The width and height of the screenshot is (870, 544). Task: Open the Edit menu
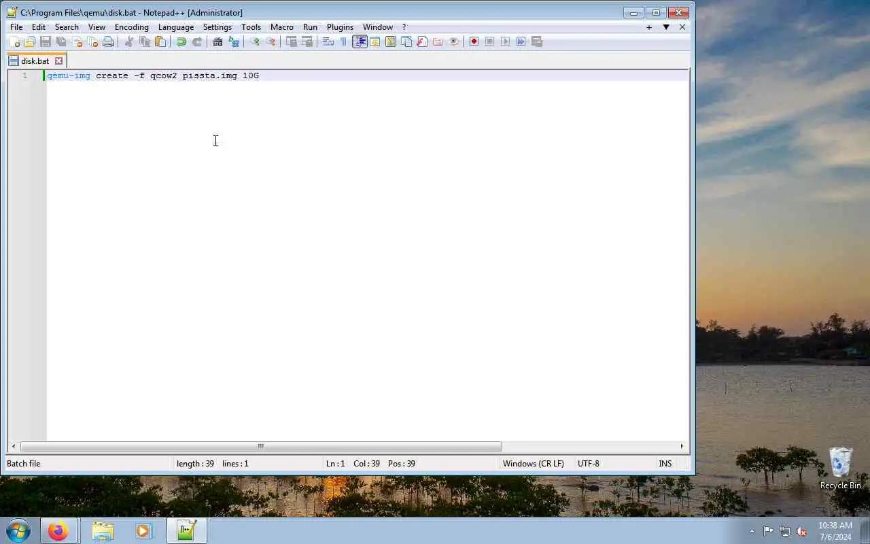click(x=39, y=27)
